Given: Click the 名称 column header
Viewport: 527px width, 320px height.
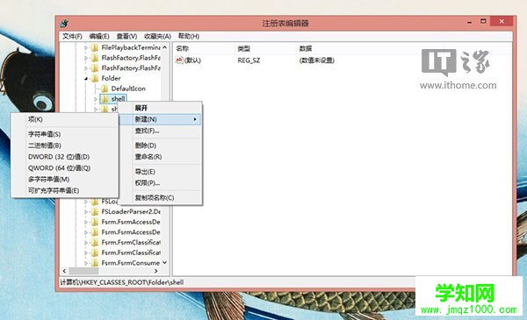Looking at the screenshot, I should 183,48.
